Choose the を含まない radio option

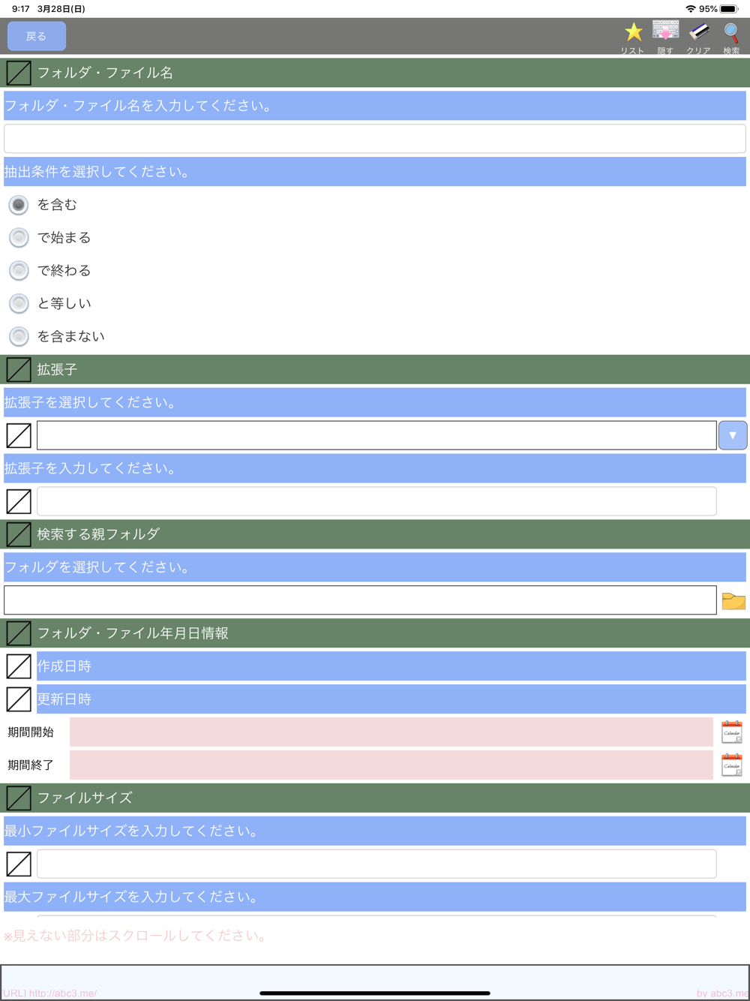(x=19, y=337)
